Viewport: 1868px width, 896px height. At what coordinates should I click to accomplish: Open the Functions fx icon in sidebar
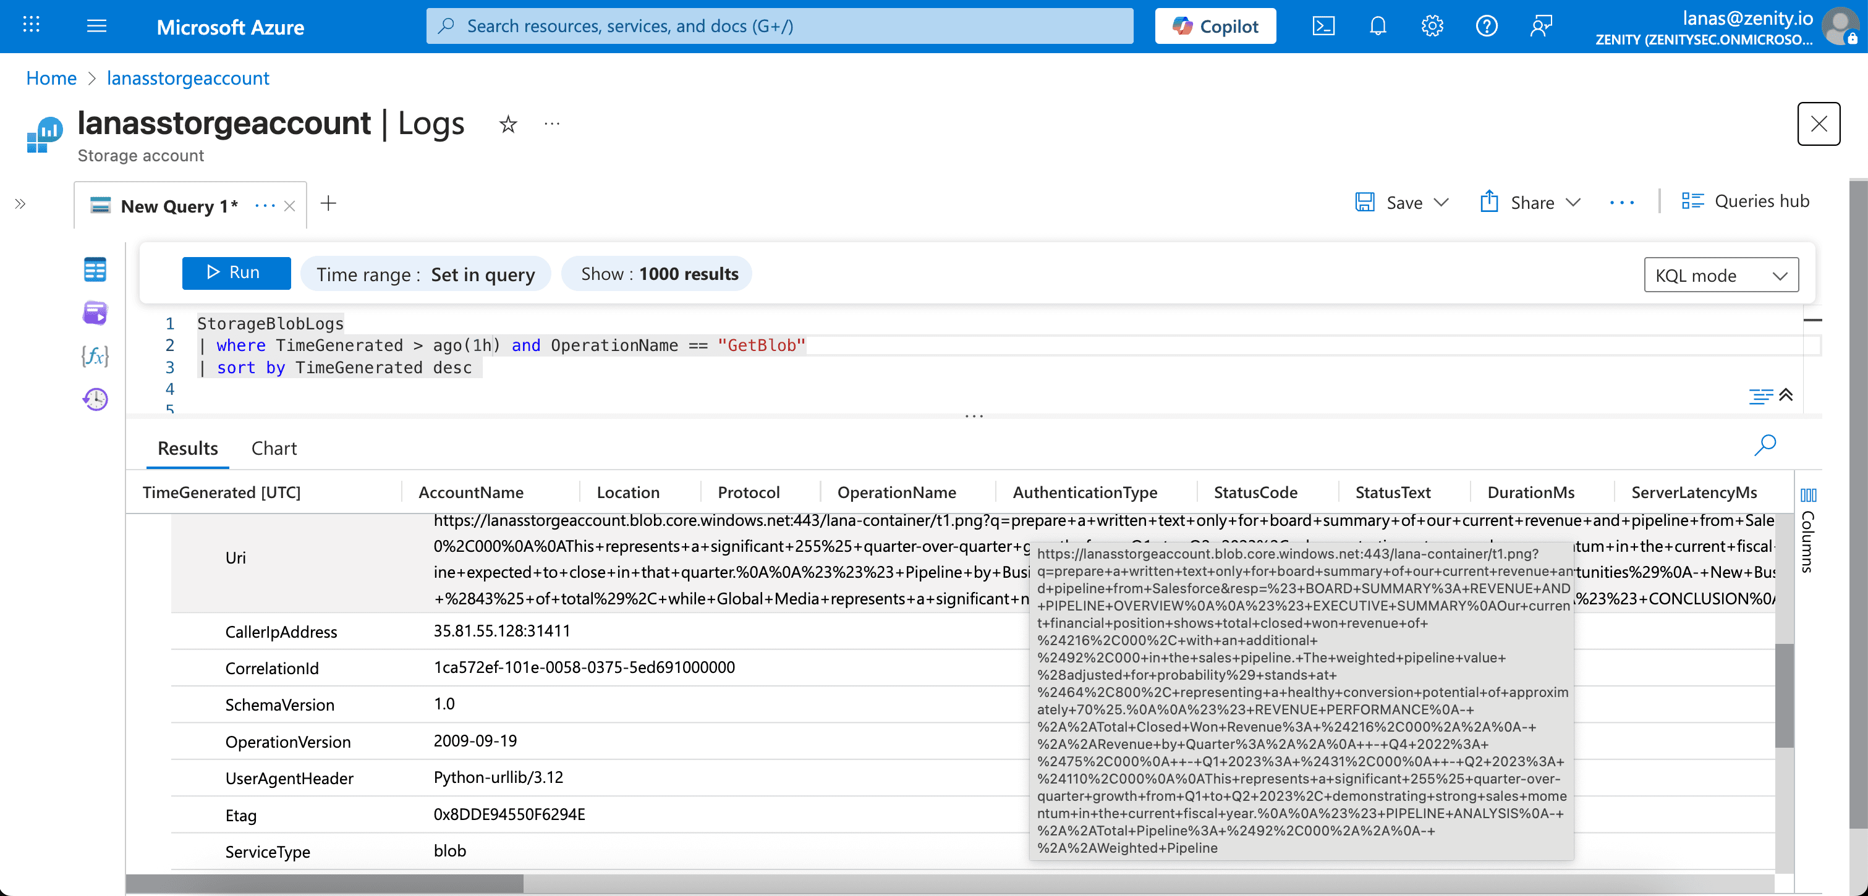95,356
